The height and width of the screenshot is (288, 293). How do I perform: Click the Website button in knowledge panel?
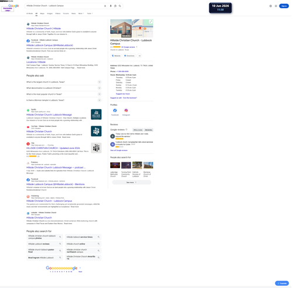point(116,56)
